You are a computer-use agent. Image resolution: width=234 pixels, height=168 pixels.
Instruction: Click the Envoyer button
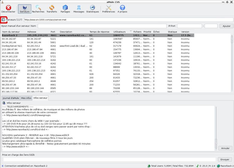pos(225,159)
